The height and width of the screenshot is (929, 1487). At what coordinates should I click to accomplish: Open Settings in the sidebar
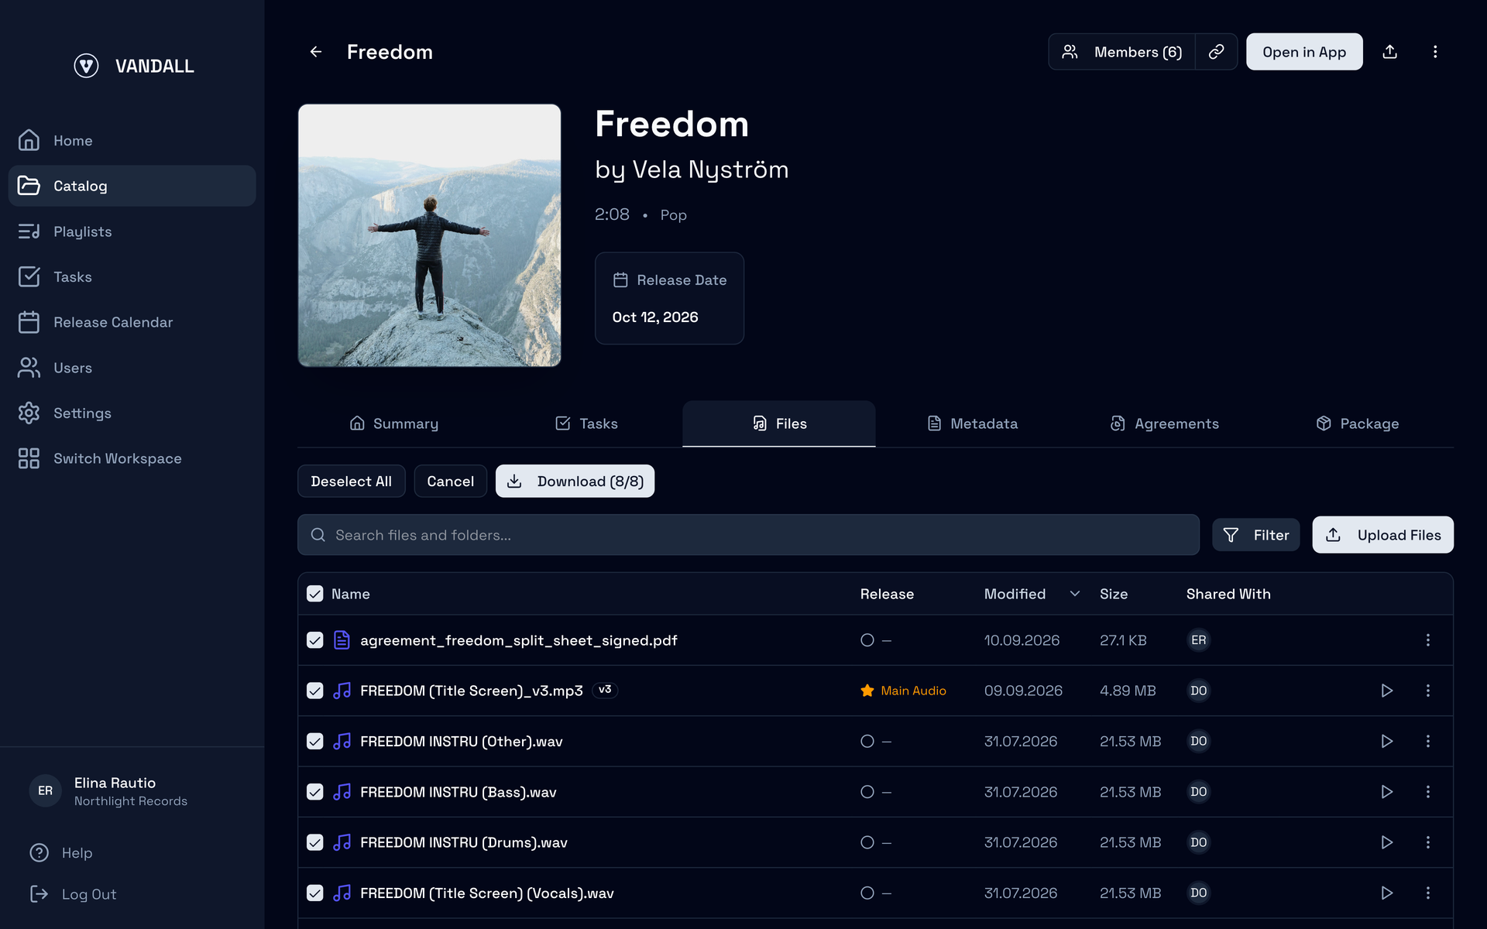tap(132, 413)
